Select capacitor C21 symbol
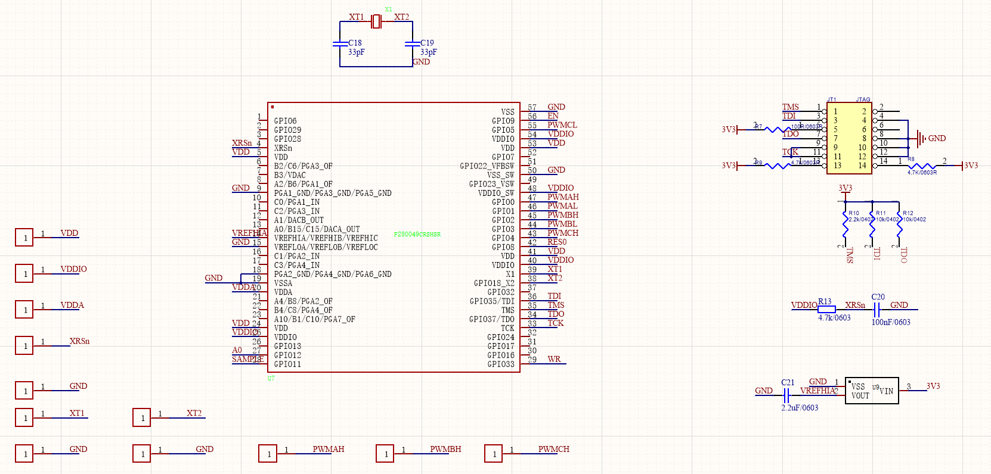 coord(786,395)
